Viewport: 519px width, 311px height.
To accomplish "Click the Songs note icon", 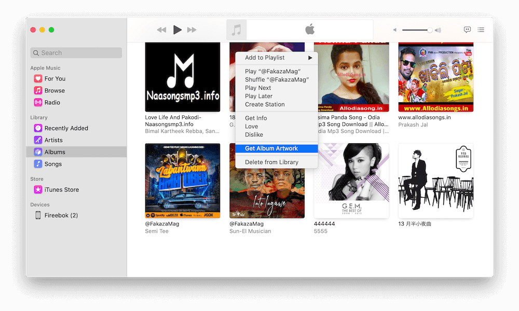I will pos(38,164).
